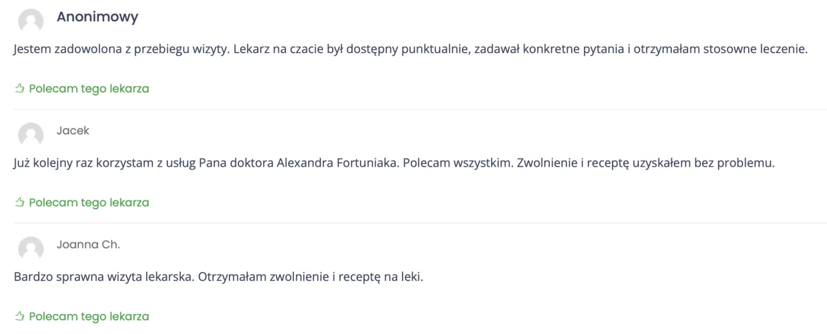Screen dimensions: 827x334
Task: Select the reviewer name Joanna Ch.
Action: [88, 244]
